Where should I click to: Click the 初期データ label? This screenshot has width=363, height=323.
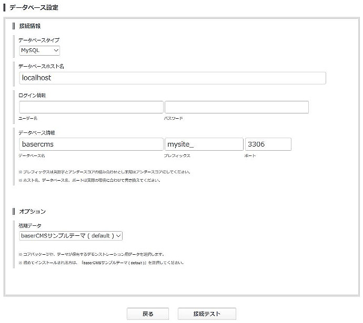click(x=29, y=225)
